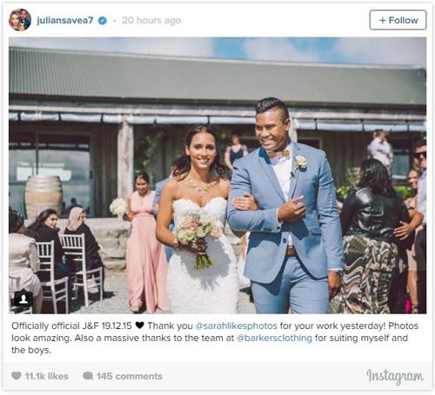Click the plus sign inside Follow button
Screen dimensions: 435x395
click(x=383, y=20)
